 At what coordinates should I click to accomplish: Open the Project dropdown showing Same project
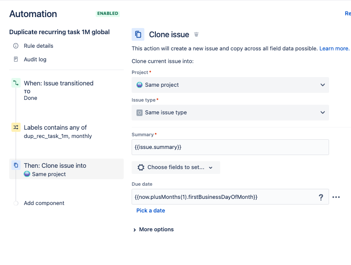[230, 85]
